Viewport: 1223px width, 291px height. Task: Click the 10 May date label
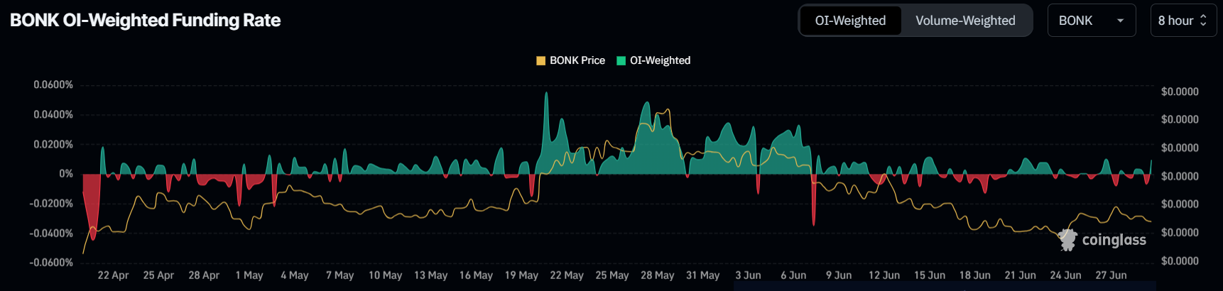(x=385, y=275)
